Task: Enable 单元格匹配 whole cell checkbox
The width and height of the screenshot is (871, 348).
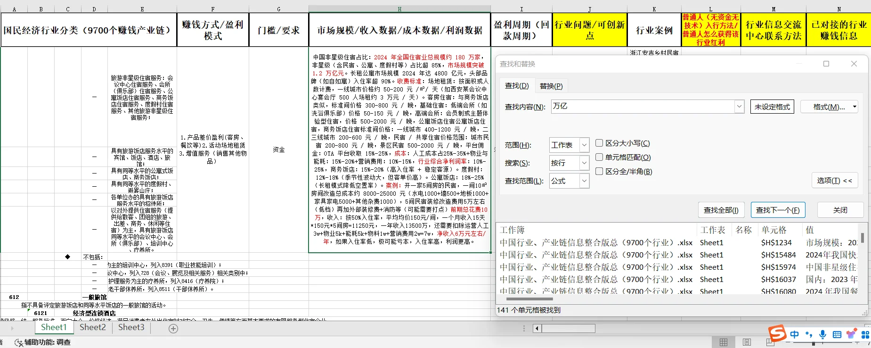Action: (x=599, y=157)
